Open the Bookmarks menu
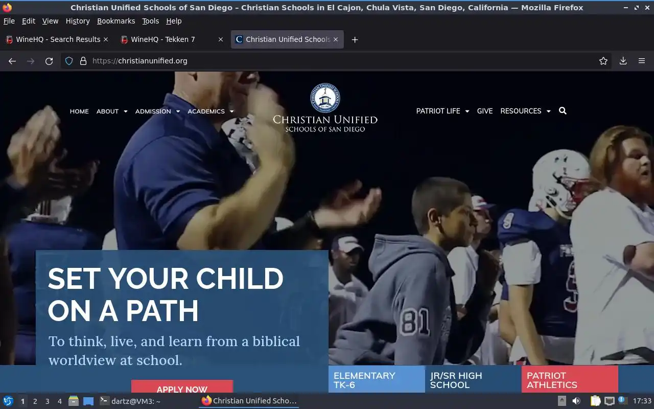Viewport: 654px width, 409px height. 116,21
